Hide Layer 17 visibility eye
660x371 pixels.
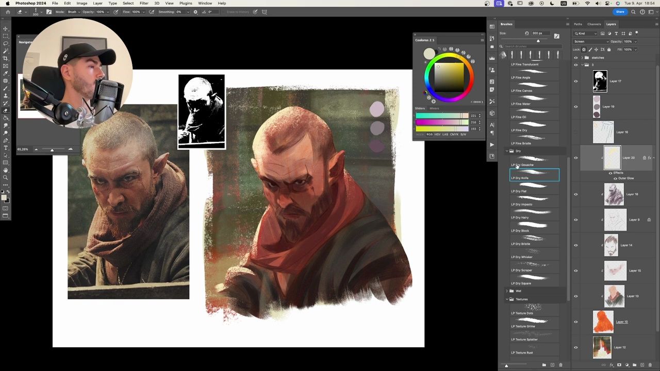click(576, 81)
